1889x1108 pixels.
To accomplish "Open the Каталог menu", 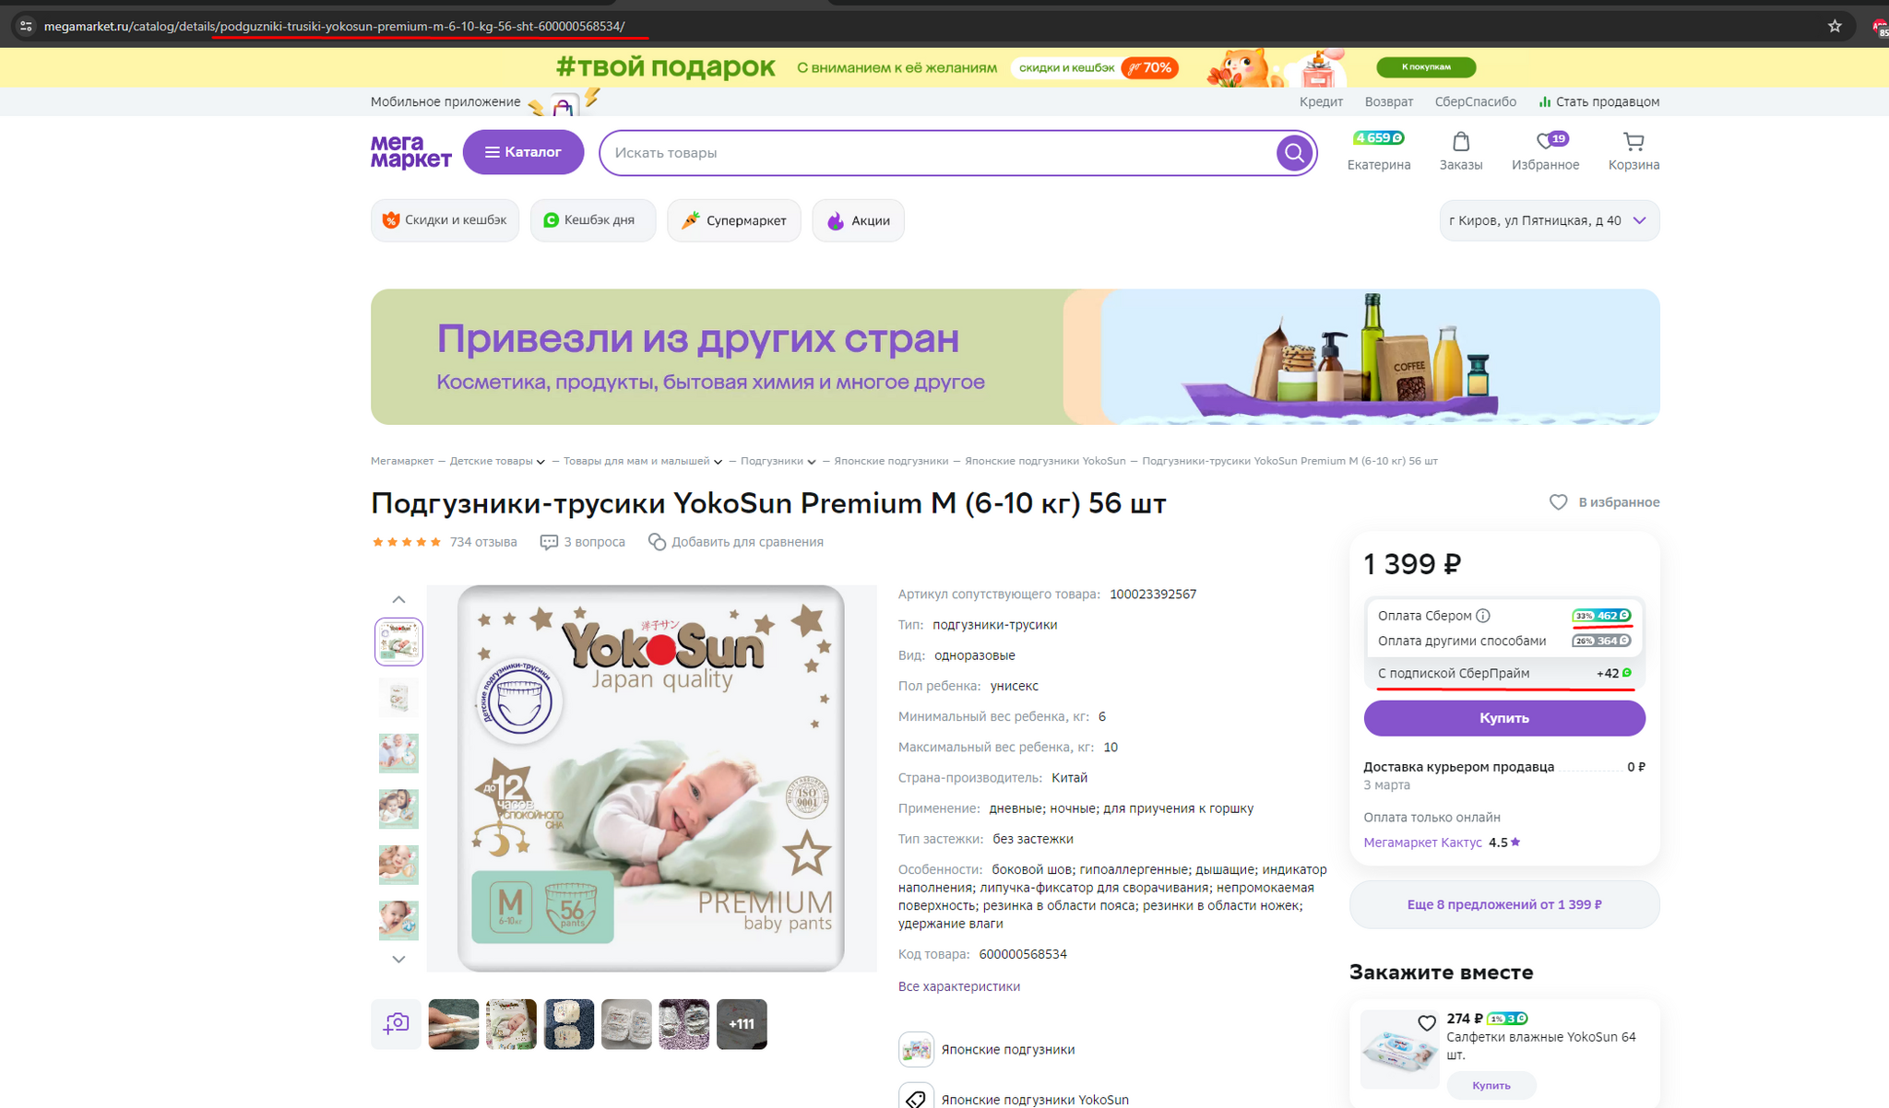I will (x=523, y=152).
